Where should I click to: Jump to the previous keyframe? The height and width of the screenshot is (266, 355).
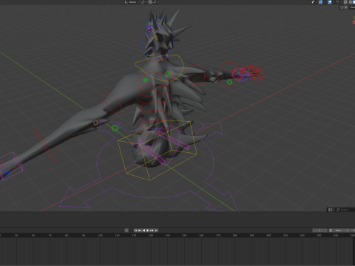pos(140,231)
